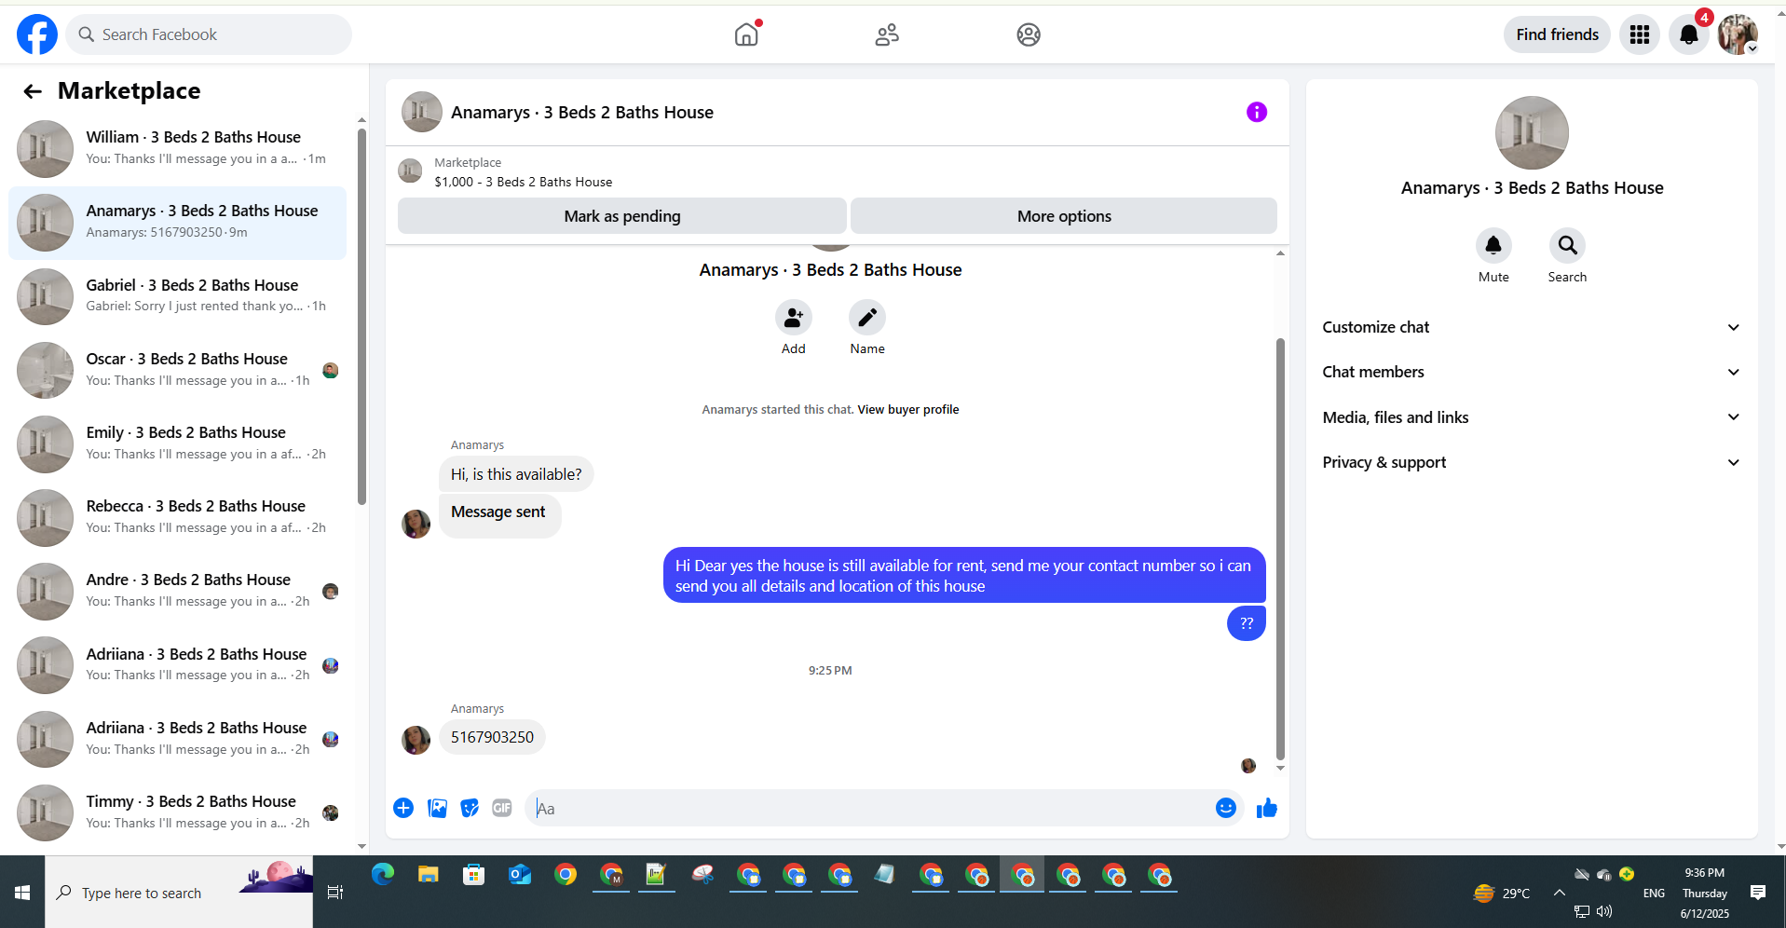This screenshot has width=1786, height=928.
Task: Open Windows notification center icon
Action: pyautogui.click(x=1758, y=893)
